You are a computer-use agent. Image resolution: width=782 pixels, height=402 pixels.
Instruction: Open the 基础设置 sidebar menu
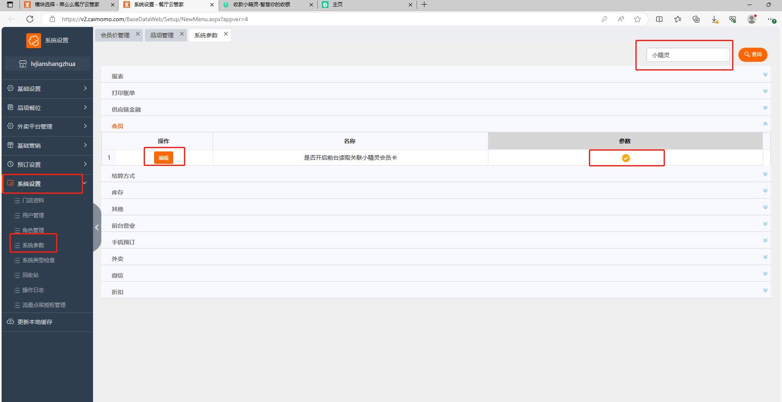pos(47,88)
